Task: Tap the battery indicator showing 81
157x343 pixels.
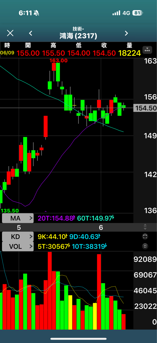Action: pos(138,13)
